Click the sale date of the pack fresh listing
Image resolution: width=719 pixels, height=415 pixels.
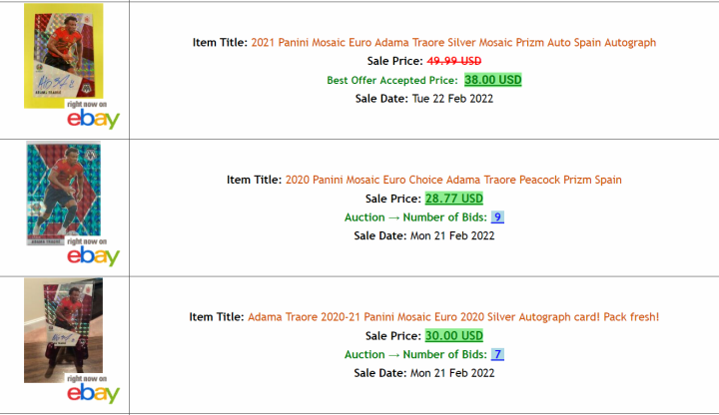click(x=452, y=374)
